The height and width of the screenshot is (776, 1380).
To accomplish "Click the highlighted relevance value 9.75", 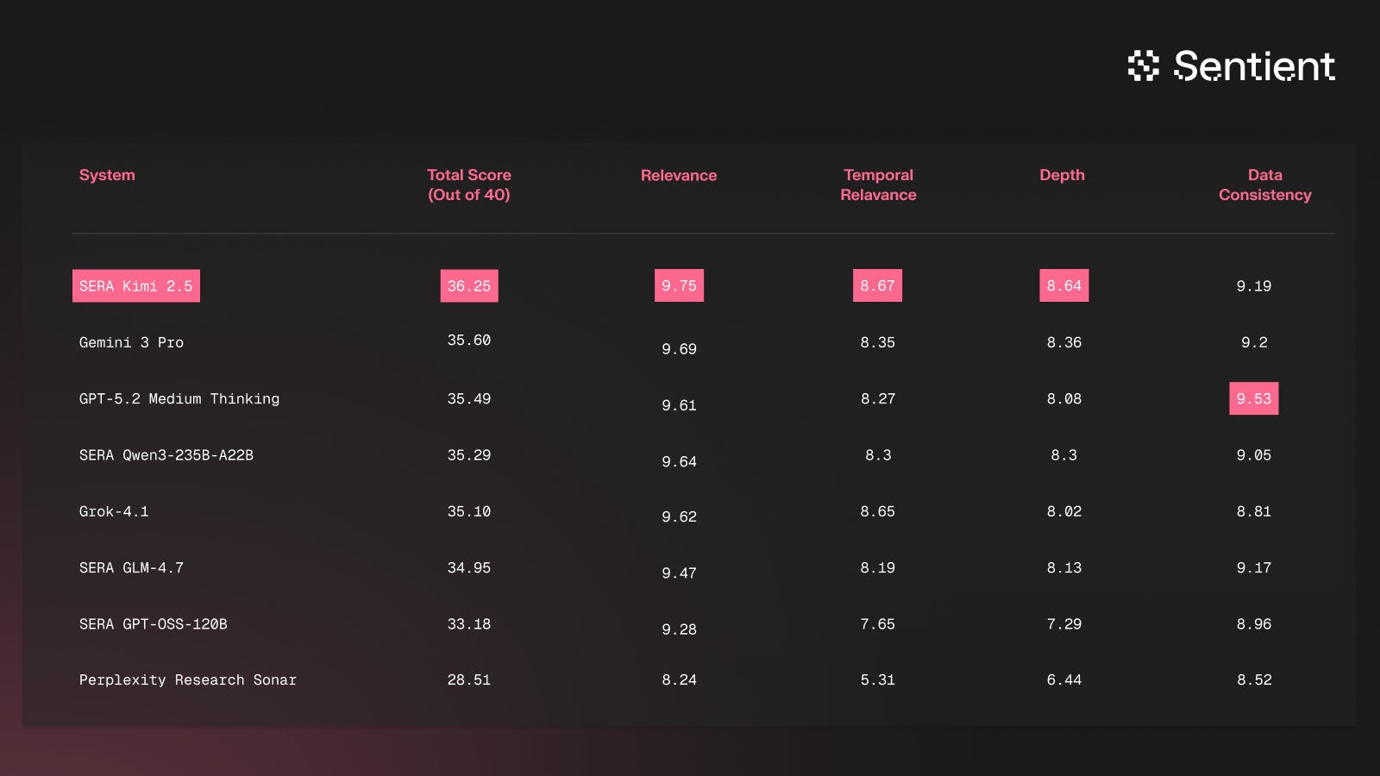I will pos(679,286).
